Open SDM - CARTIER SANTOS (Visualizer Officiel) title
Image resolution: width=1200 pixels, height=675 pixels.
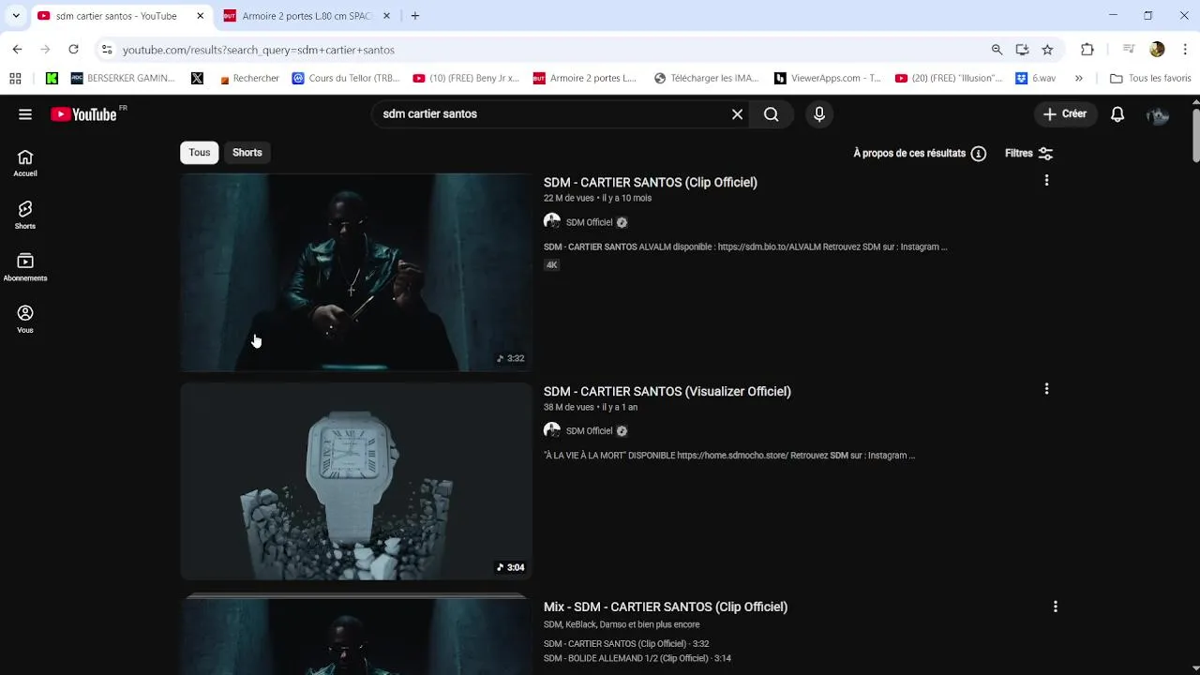click(x=667, y=391)
